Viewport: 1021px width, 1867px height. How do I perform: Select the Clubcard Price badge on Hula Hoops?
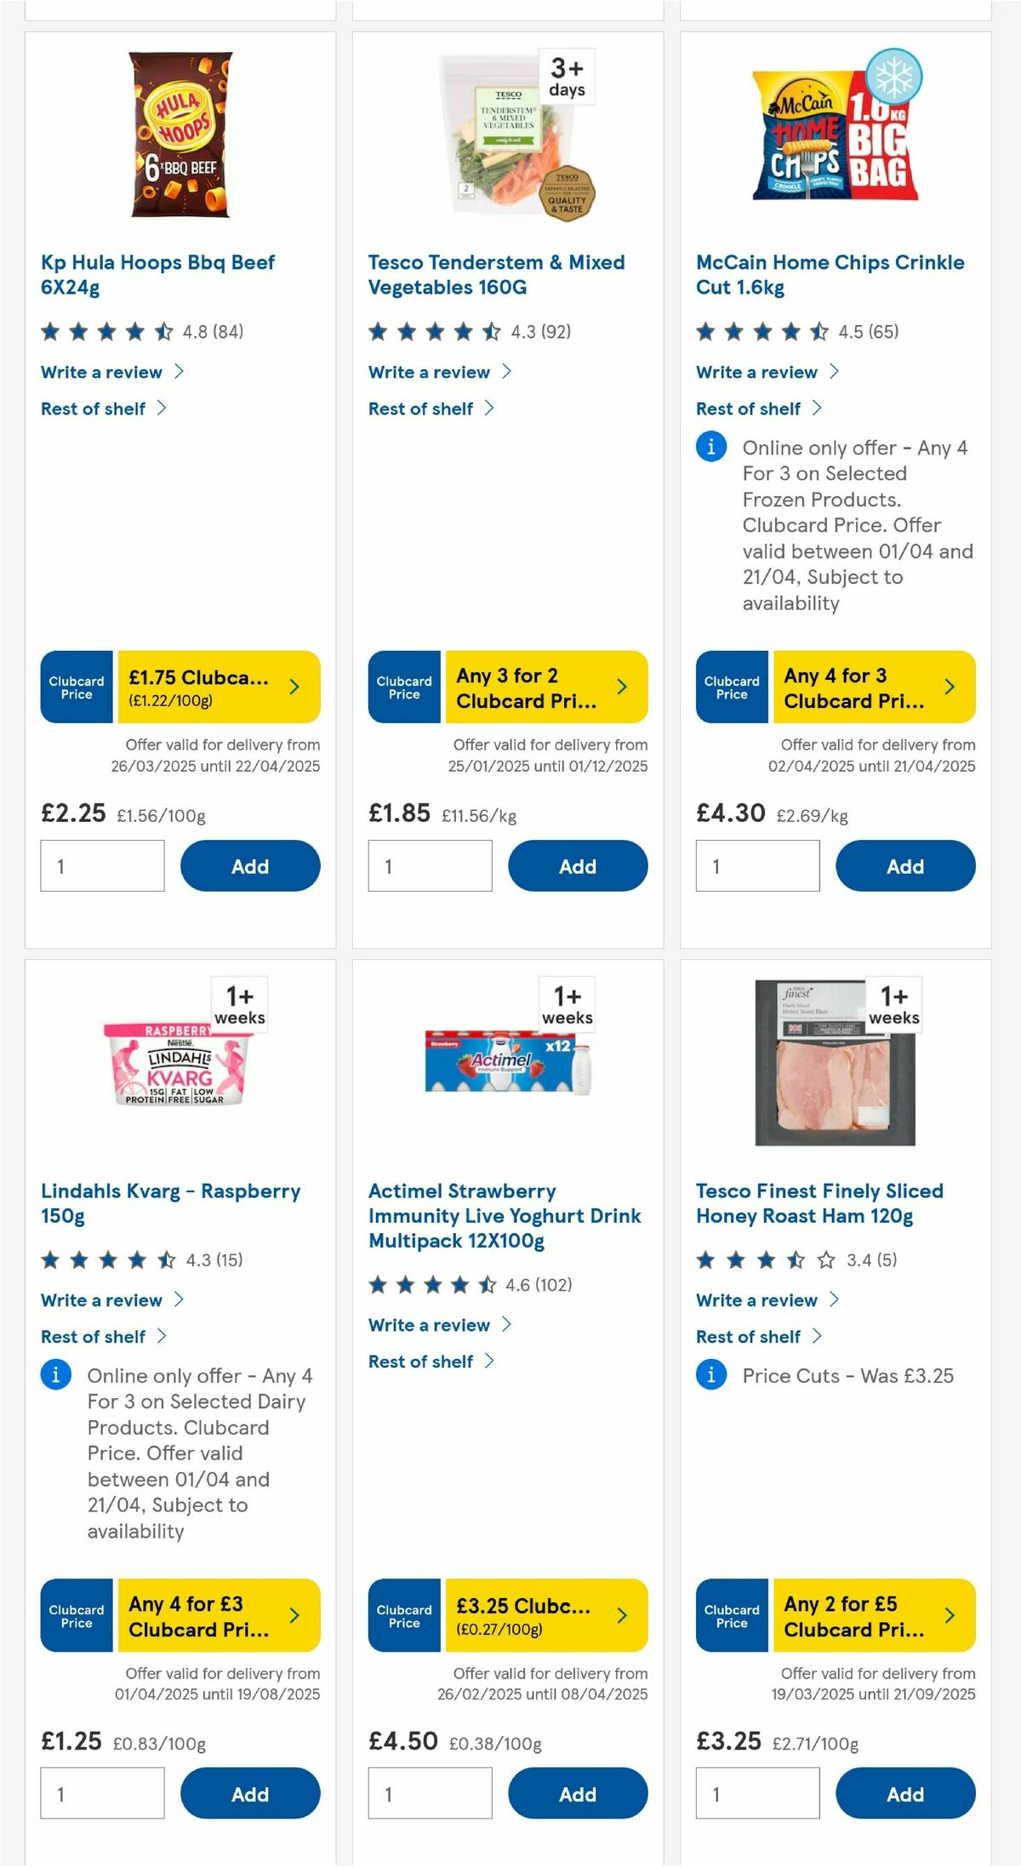click(x=76, y=687)
